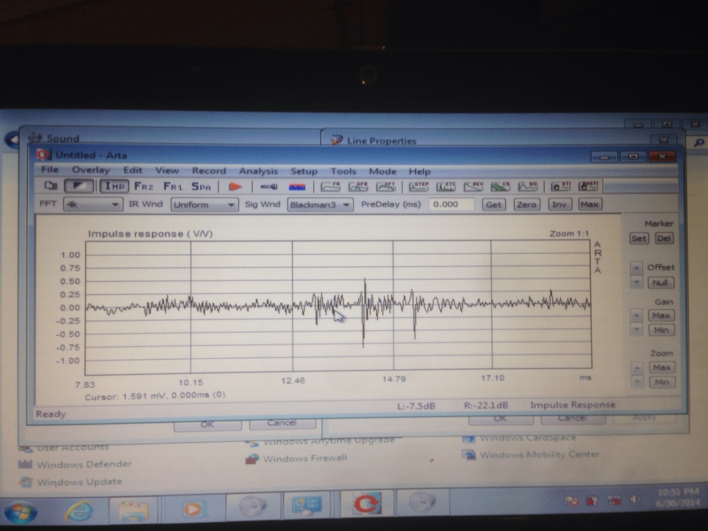This screenshot has width=708, height=531.
Task: Open the CS cumulative spectrum icon
Action: point(501,187)
